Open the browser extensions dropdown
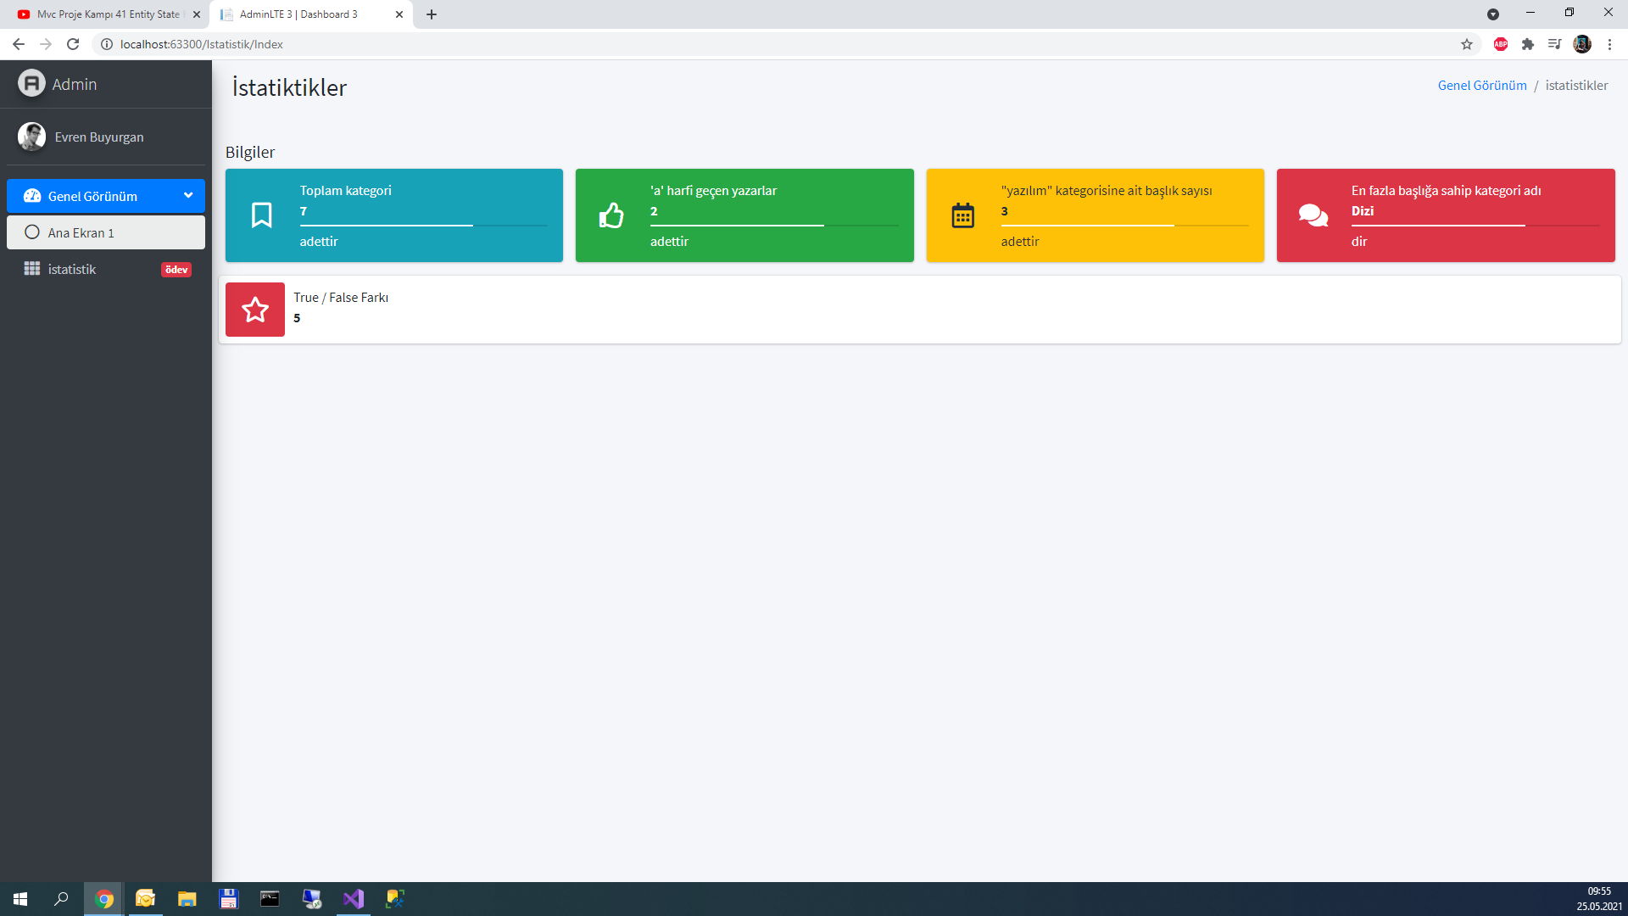Screen dimensions: 1628x916 1529,44
